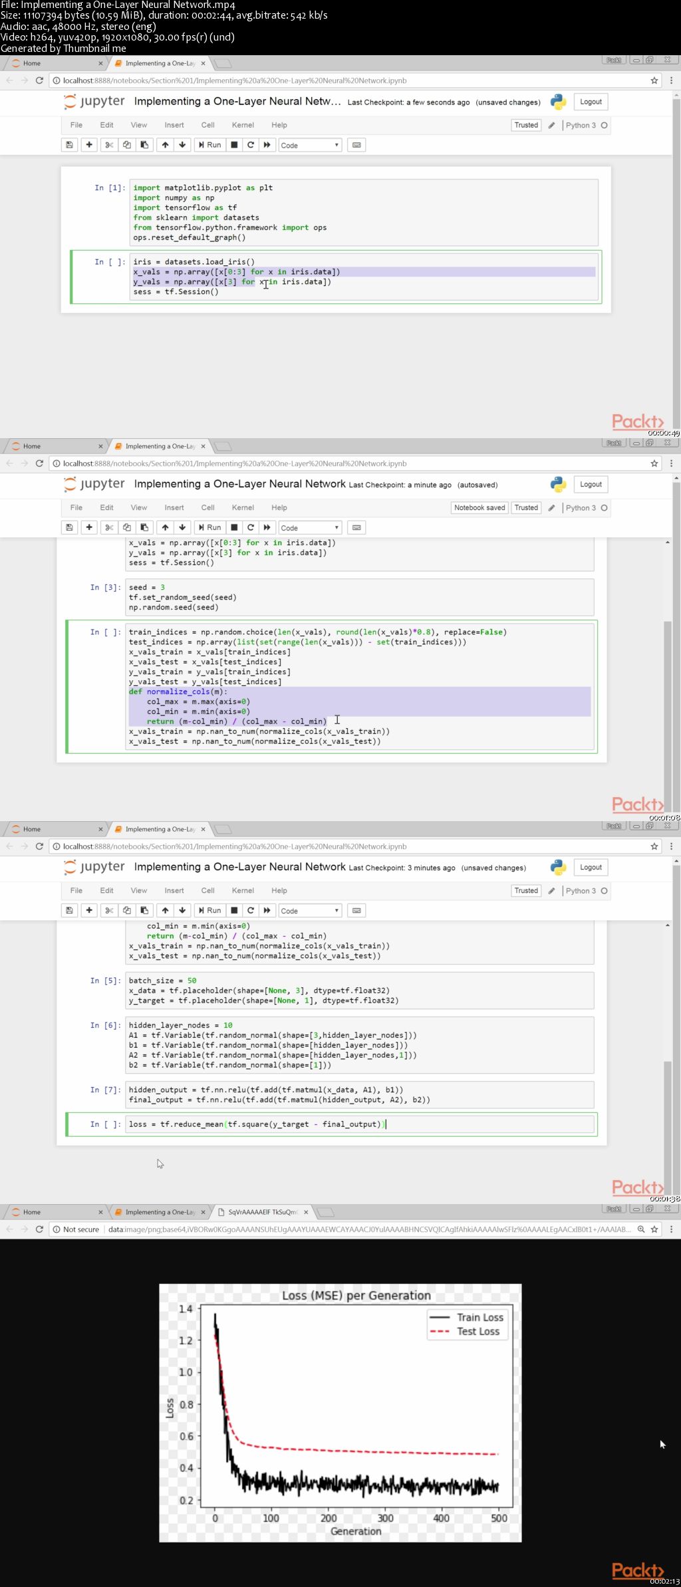This screenshot has height=1587, width=681.
Task: Insert a cell below using the top frame's plus icon
Action: coord(89,145)
